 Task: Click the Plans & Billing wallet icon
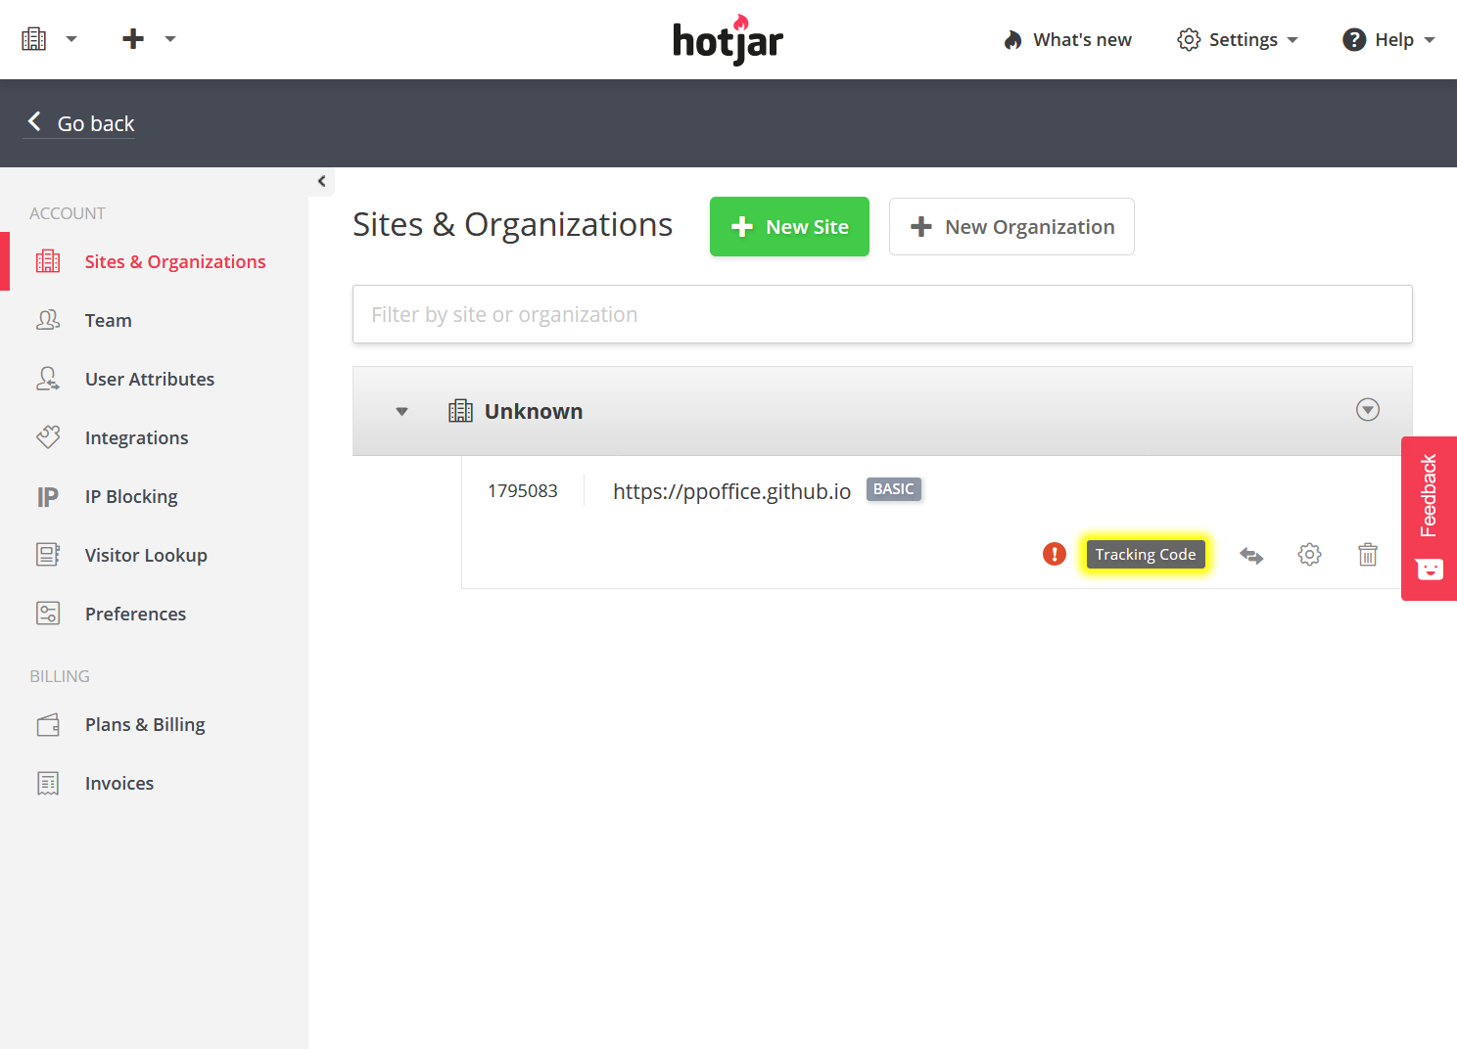tap(48, 725)
